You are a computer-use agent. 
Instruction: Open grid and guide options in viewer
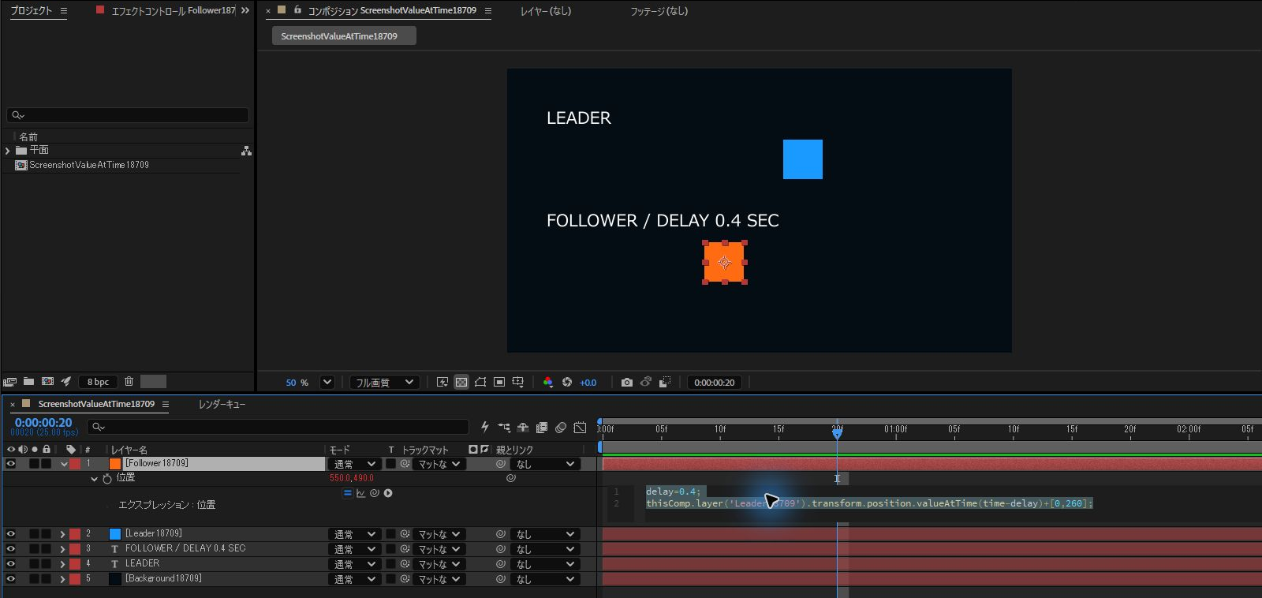point(518,382)
